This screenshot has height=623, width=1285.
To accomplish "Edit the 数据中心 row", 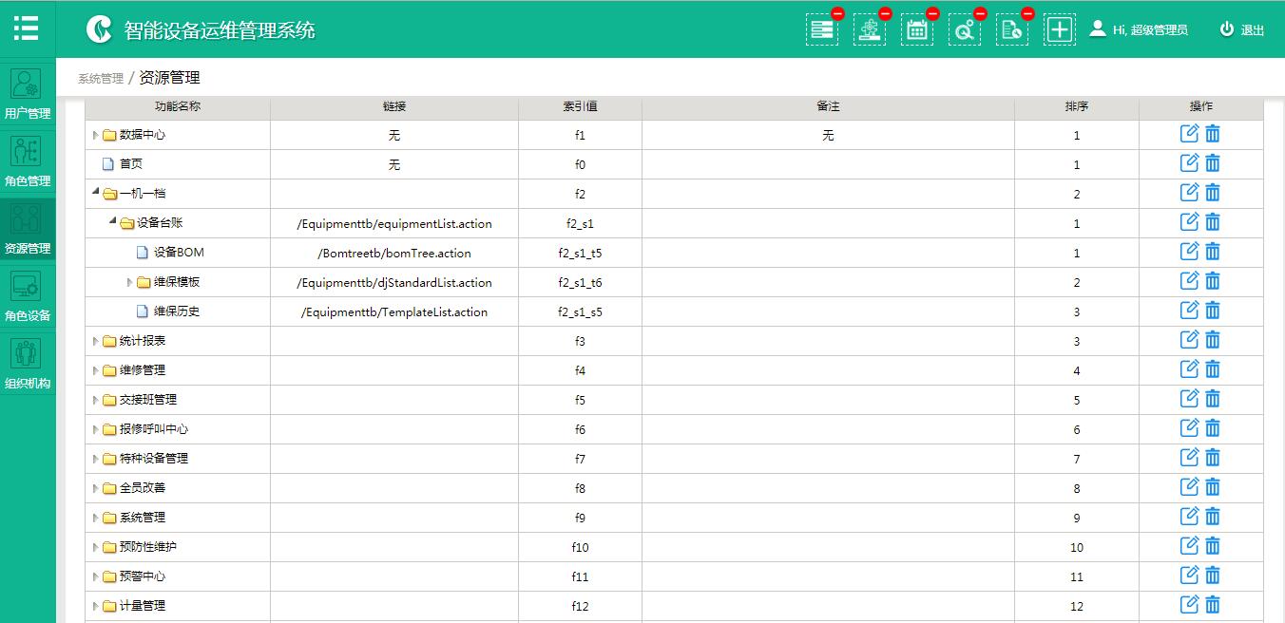I will click(x=1189, y=134).
